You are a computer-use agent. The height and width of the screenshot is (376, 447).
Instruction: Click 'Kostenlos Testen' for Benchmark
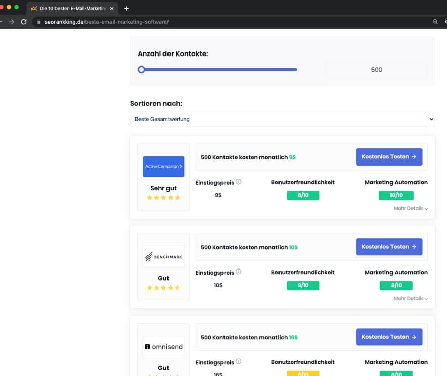click(388, 247)
